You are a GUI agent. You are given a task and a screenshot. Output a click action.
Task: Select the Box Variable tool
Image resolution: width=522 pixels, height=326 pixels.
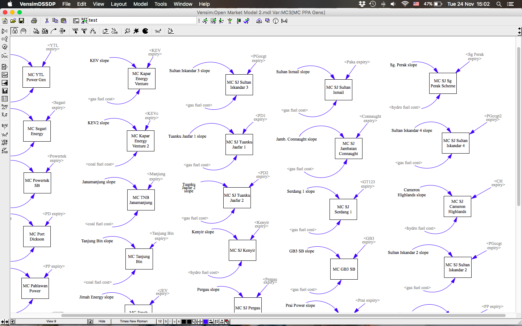pos(45,31)
